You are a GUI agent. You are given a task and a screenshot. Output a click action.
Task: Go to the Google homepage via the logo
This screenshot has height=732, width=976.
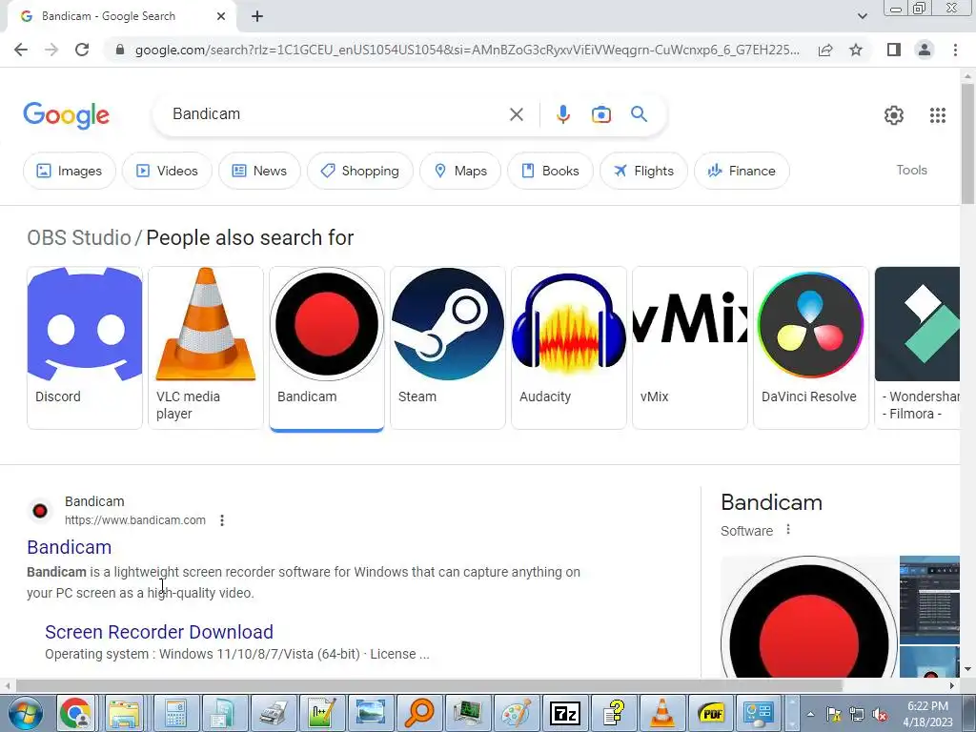66,115
